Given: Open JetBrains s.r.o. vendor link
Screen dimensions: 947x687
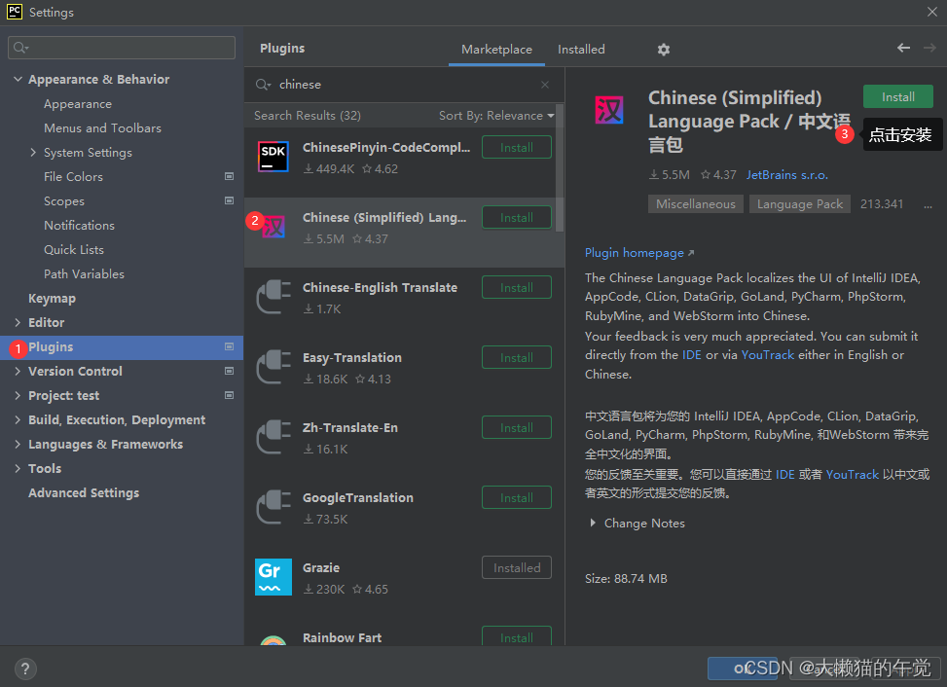Looking at the screenshot, I should pyautogui.click(x=786, y=175).
